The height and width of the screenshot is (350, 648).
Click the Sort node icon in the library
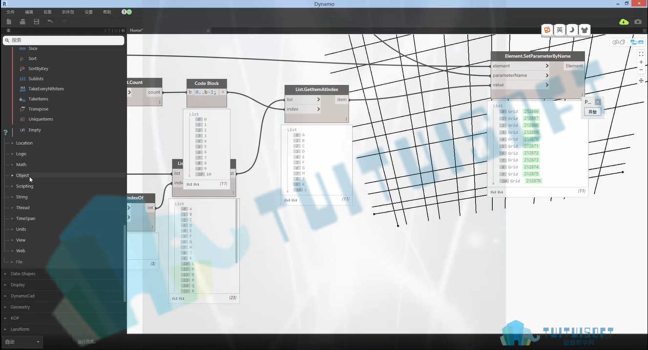pyautogui.click(x=21, y=59)
